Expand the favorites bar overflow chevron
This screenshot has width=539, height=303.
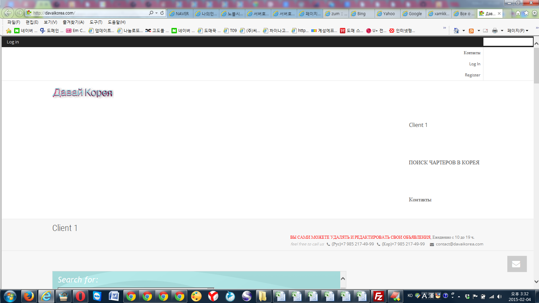click(444, 28)
